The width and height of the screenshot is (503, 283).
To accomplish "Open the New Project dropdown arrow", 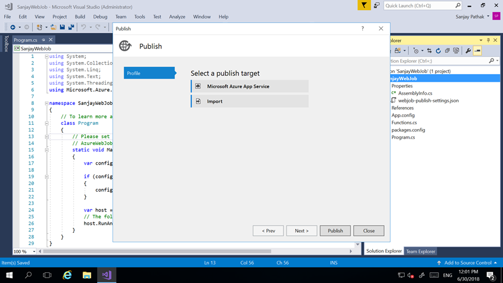I will point(46,27).
